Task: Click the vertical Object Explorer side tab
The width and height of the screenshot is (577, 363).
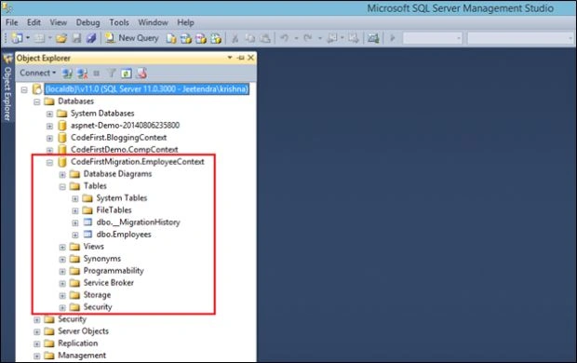Action: click(7, 88)
